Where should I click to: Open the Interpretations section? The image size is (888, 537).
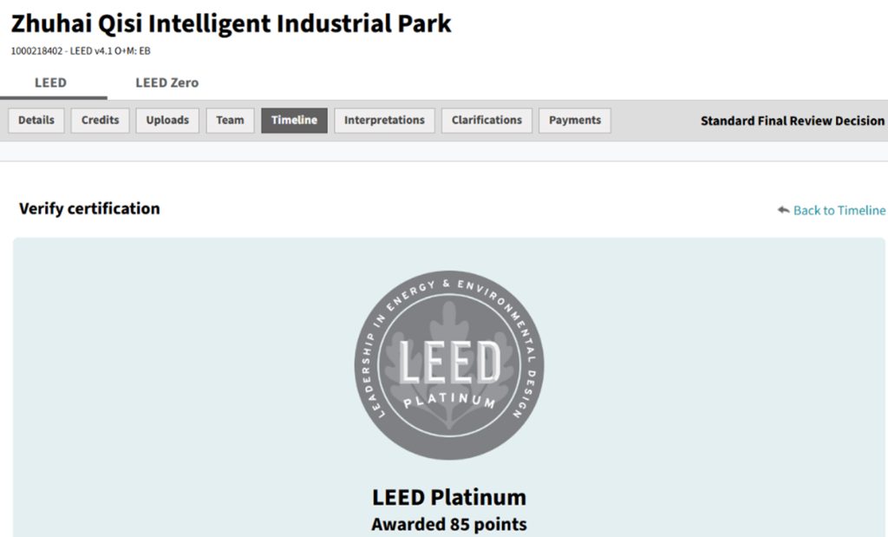[384, 121]
